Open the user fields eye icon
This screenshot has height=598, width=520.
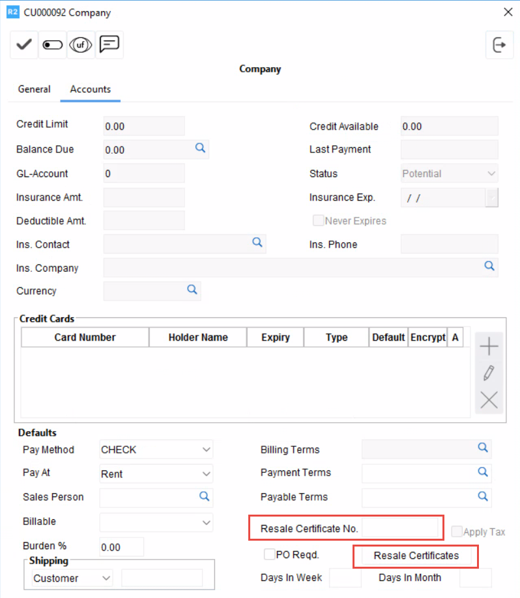81,45
